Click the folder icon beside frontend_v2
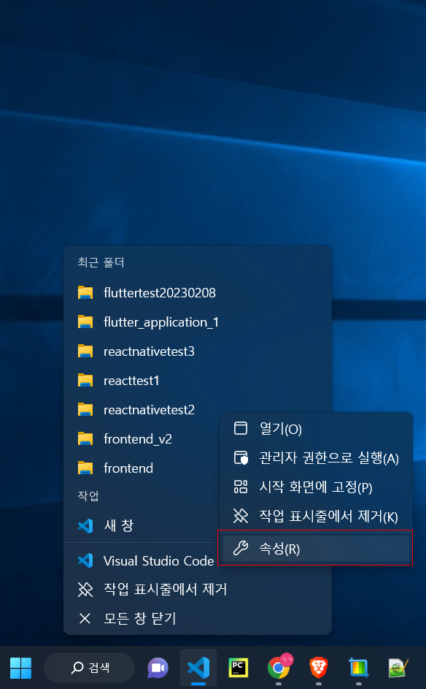 pos(85,439)
